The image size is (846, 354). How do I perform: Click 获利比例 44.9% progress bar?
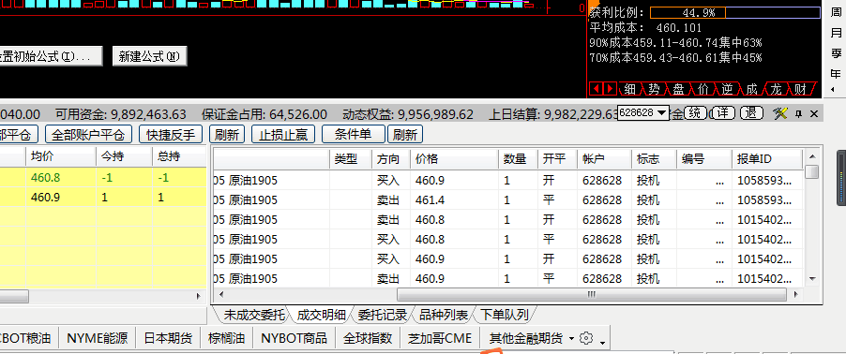point(735,13)
